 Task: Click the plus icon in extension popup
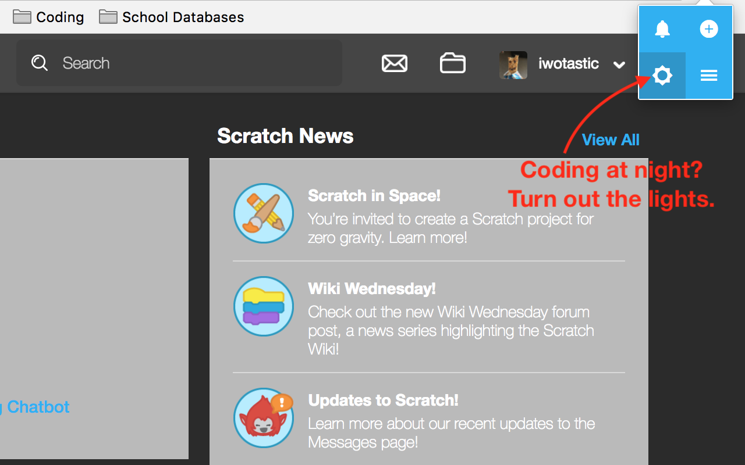[709, 29]
